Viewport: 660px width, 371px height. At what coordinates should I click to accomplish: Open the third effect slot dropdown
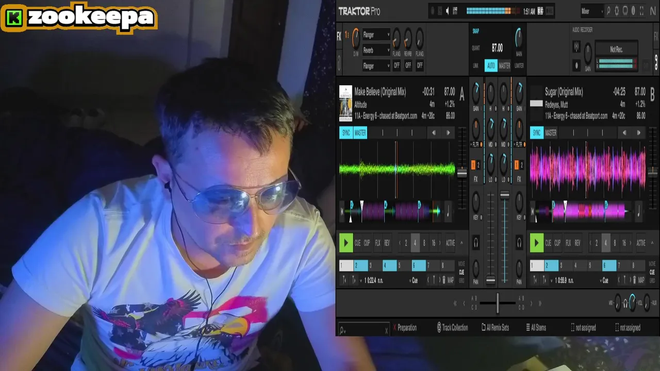[x=376, y=66]
